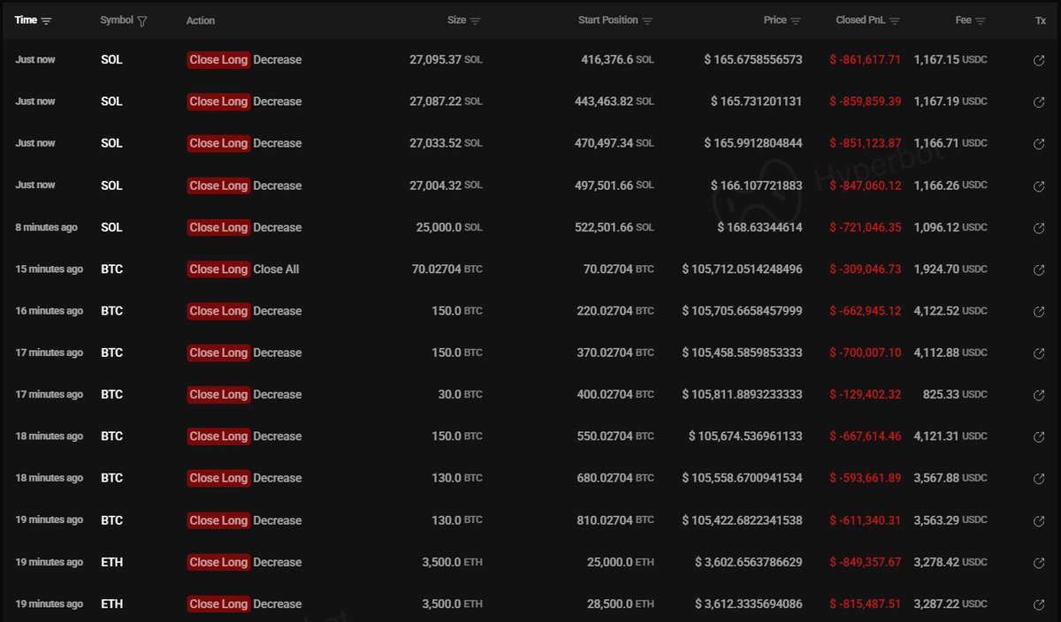Open the transaction link for the 30.0 BTC row
Image resolution: width=1061 pixels, height=622 pixels.
pos(1039,395)
